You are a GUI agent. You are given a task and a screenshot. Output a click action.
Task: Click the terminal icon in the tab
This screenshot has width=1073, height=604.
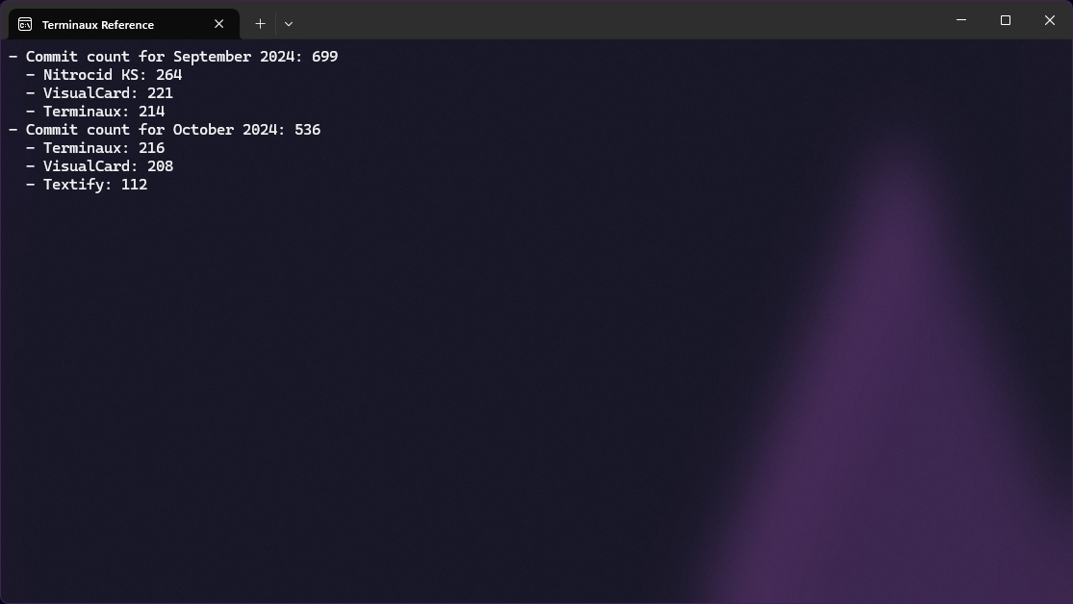[25, 25]
